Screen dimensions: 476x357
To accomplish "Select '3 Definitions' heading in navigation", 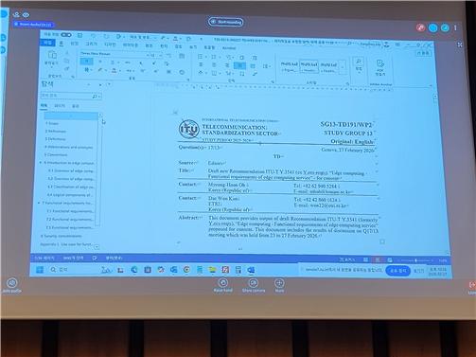I will click(x=55, y=139).
